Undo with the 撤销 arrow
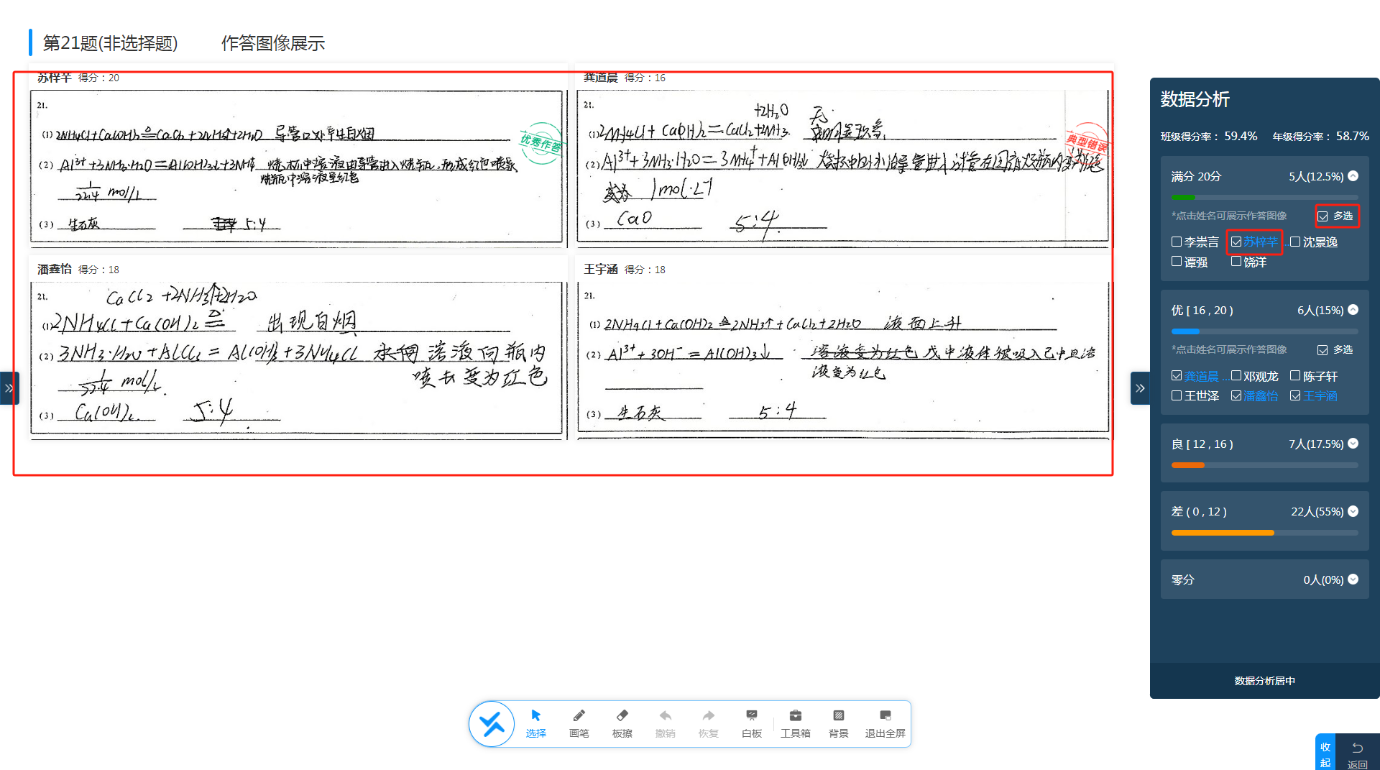The image size is (1380, 770). (x=665, y=723)
